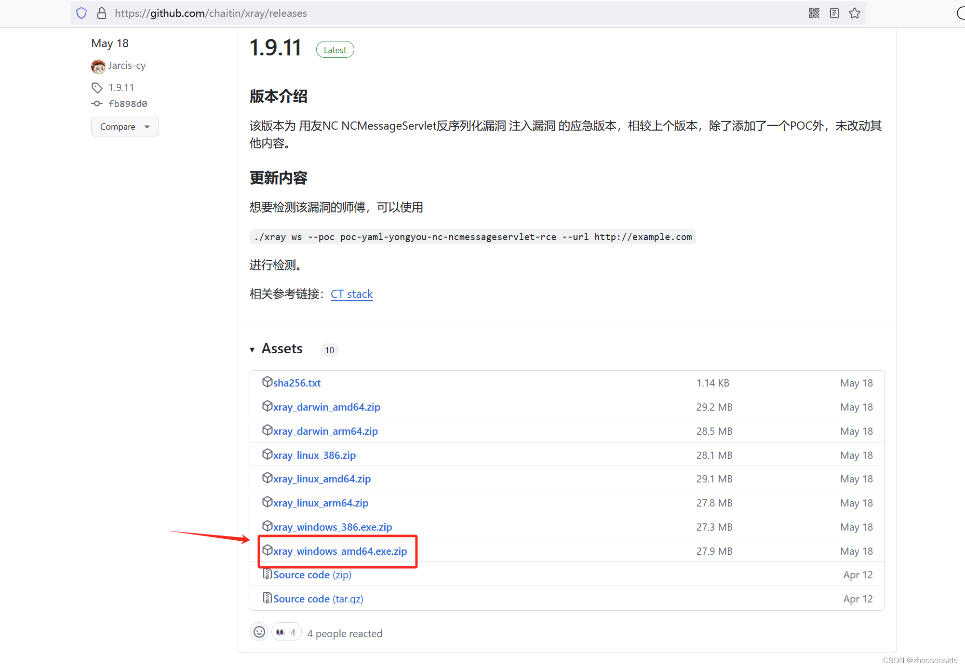Screen dimensions: 965x668
Task: Click the 29.2 MB size value
Action: [714, 407]
